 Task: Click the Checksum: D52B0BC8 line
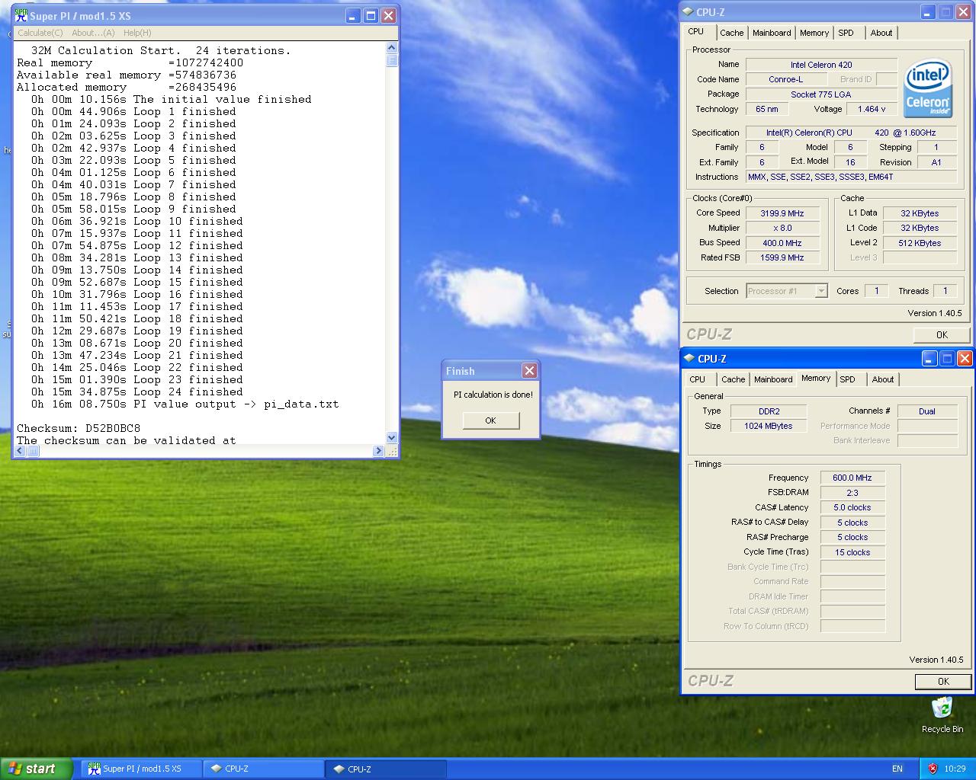tap(79, 428)
